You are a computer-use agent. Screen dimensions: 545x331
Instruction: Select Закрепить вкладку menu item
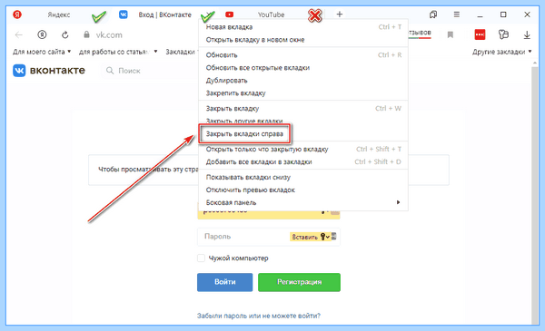303,93
